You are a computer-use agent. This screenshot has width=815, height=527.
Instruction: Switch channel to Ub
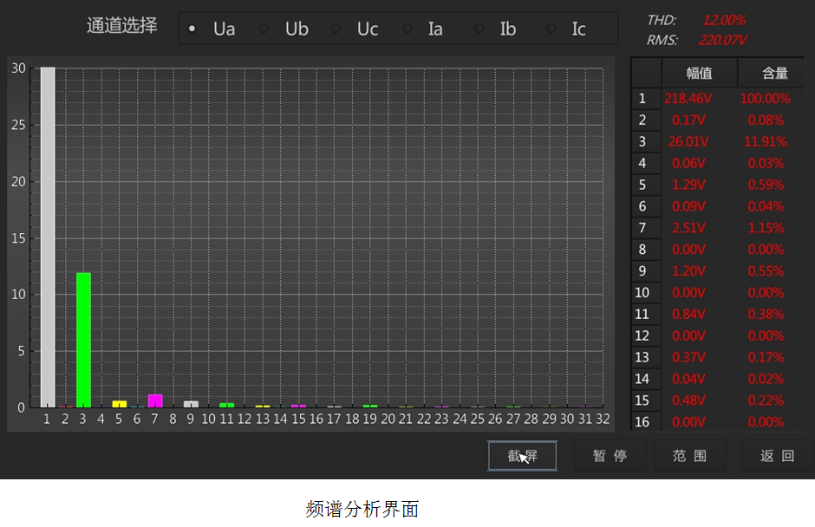[264, 29]
